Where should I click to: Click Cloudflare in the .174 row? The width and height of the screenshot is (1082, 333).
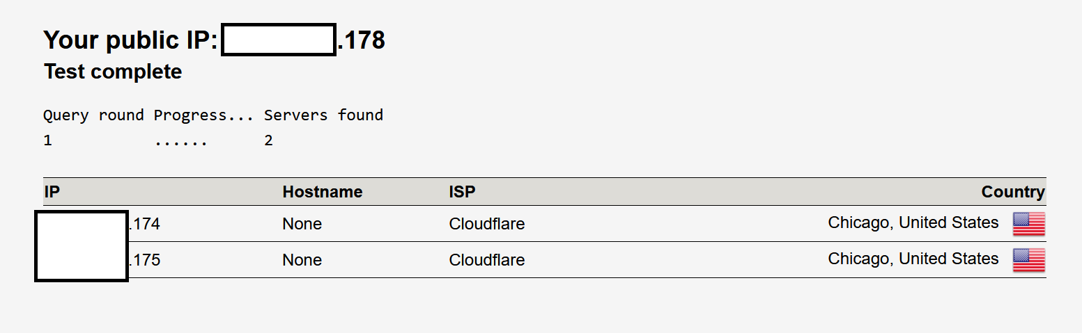486,225
